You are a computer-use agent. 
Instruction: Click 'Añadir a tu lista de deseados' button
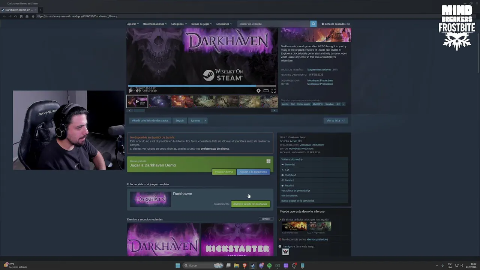(x=150, y=120)
